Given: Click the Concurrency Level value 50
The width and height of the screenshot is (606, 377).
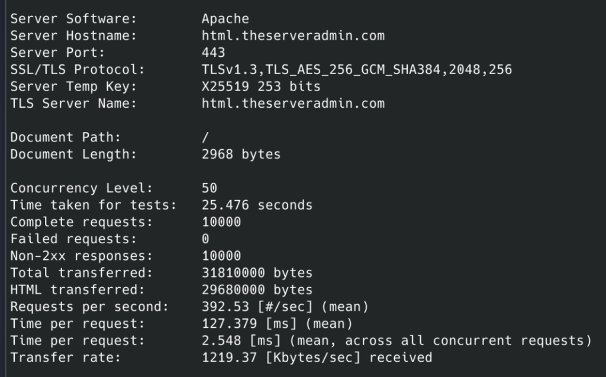Looking at the screenshot, I should click(x=209, y=188).
